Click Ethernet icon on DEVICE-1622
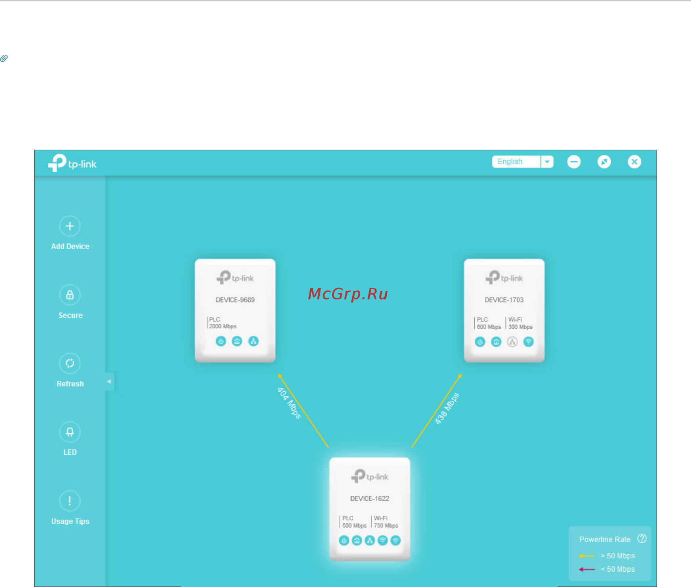691x587 pixels. [x=370, y=541]
